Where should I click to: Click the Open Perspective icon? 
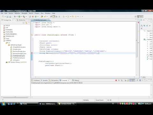(x=136, y=17)
